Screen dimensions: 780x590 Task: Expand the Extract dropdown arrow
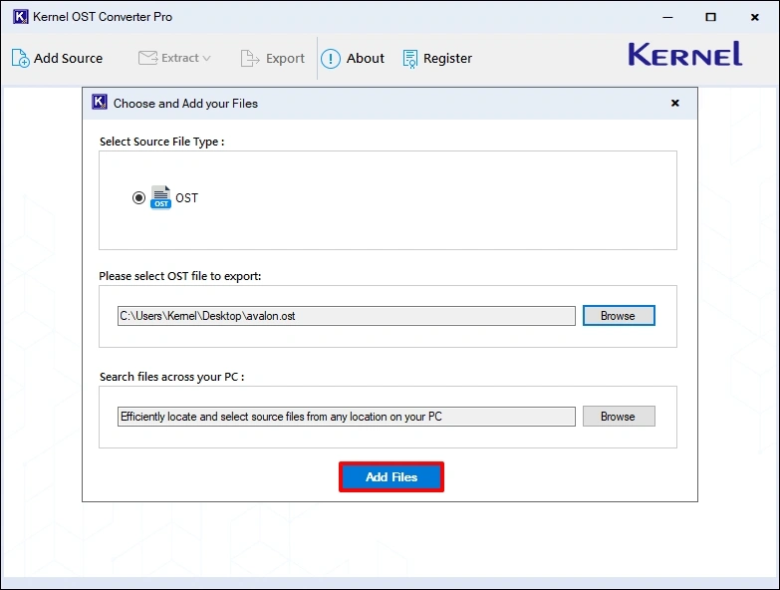point(206,59)
